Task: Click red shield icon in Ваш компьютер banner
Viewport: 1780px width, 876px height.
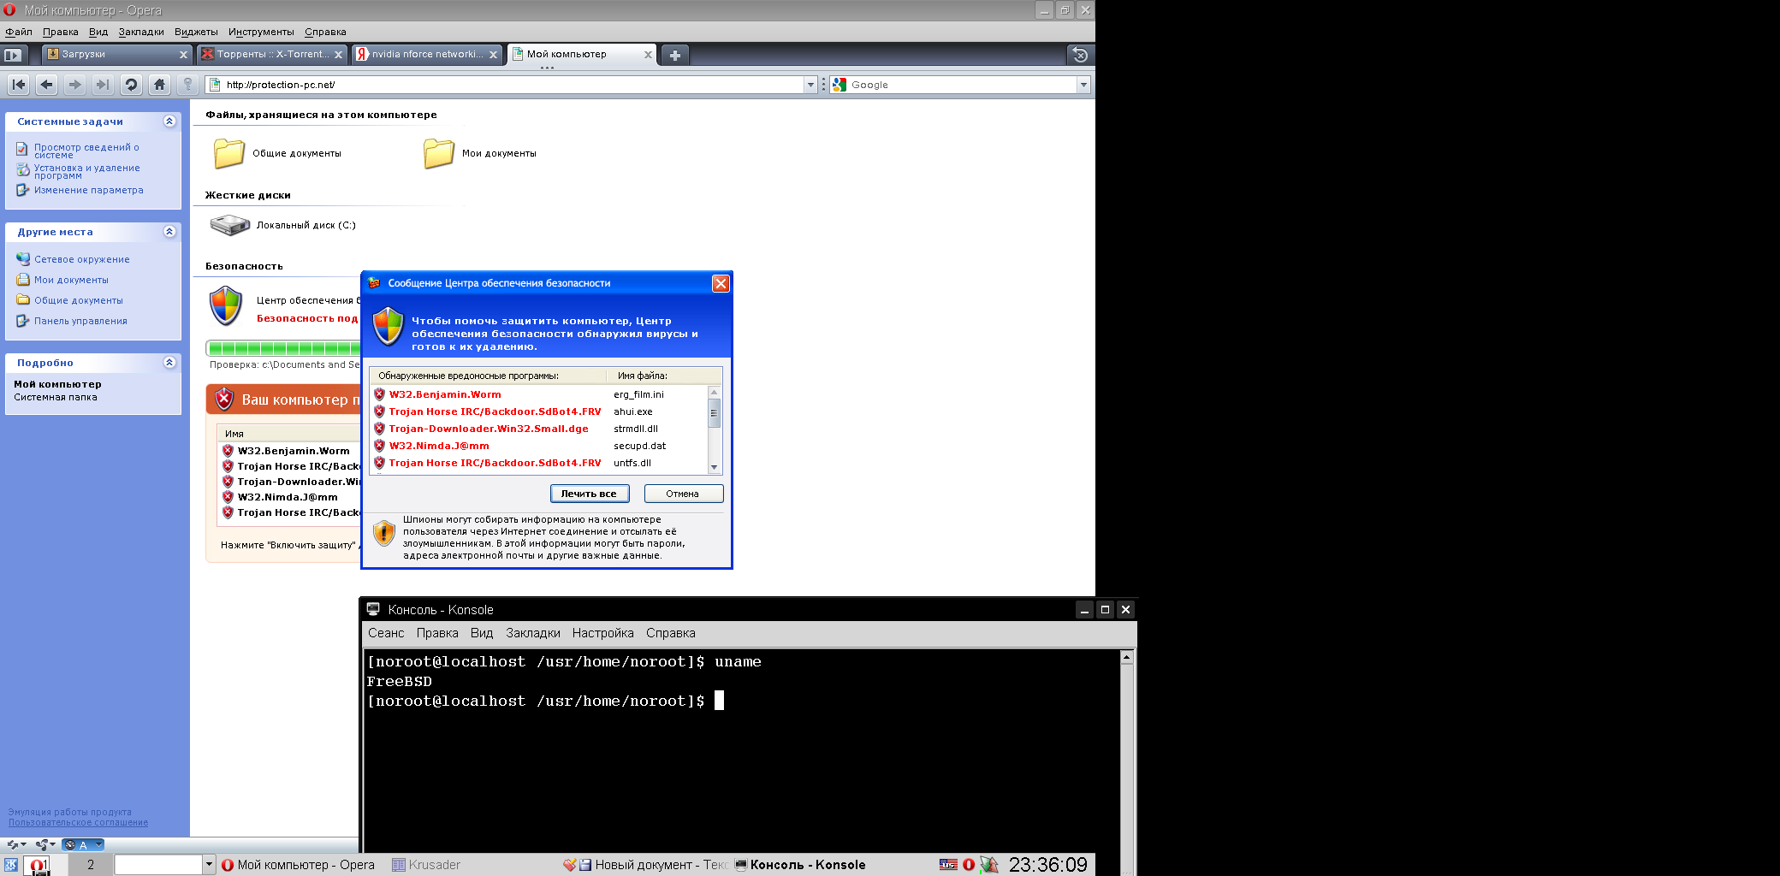Action: tap(224, 399)
